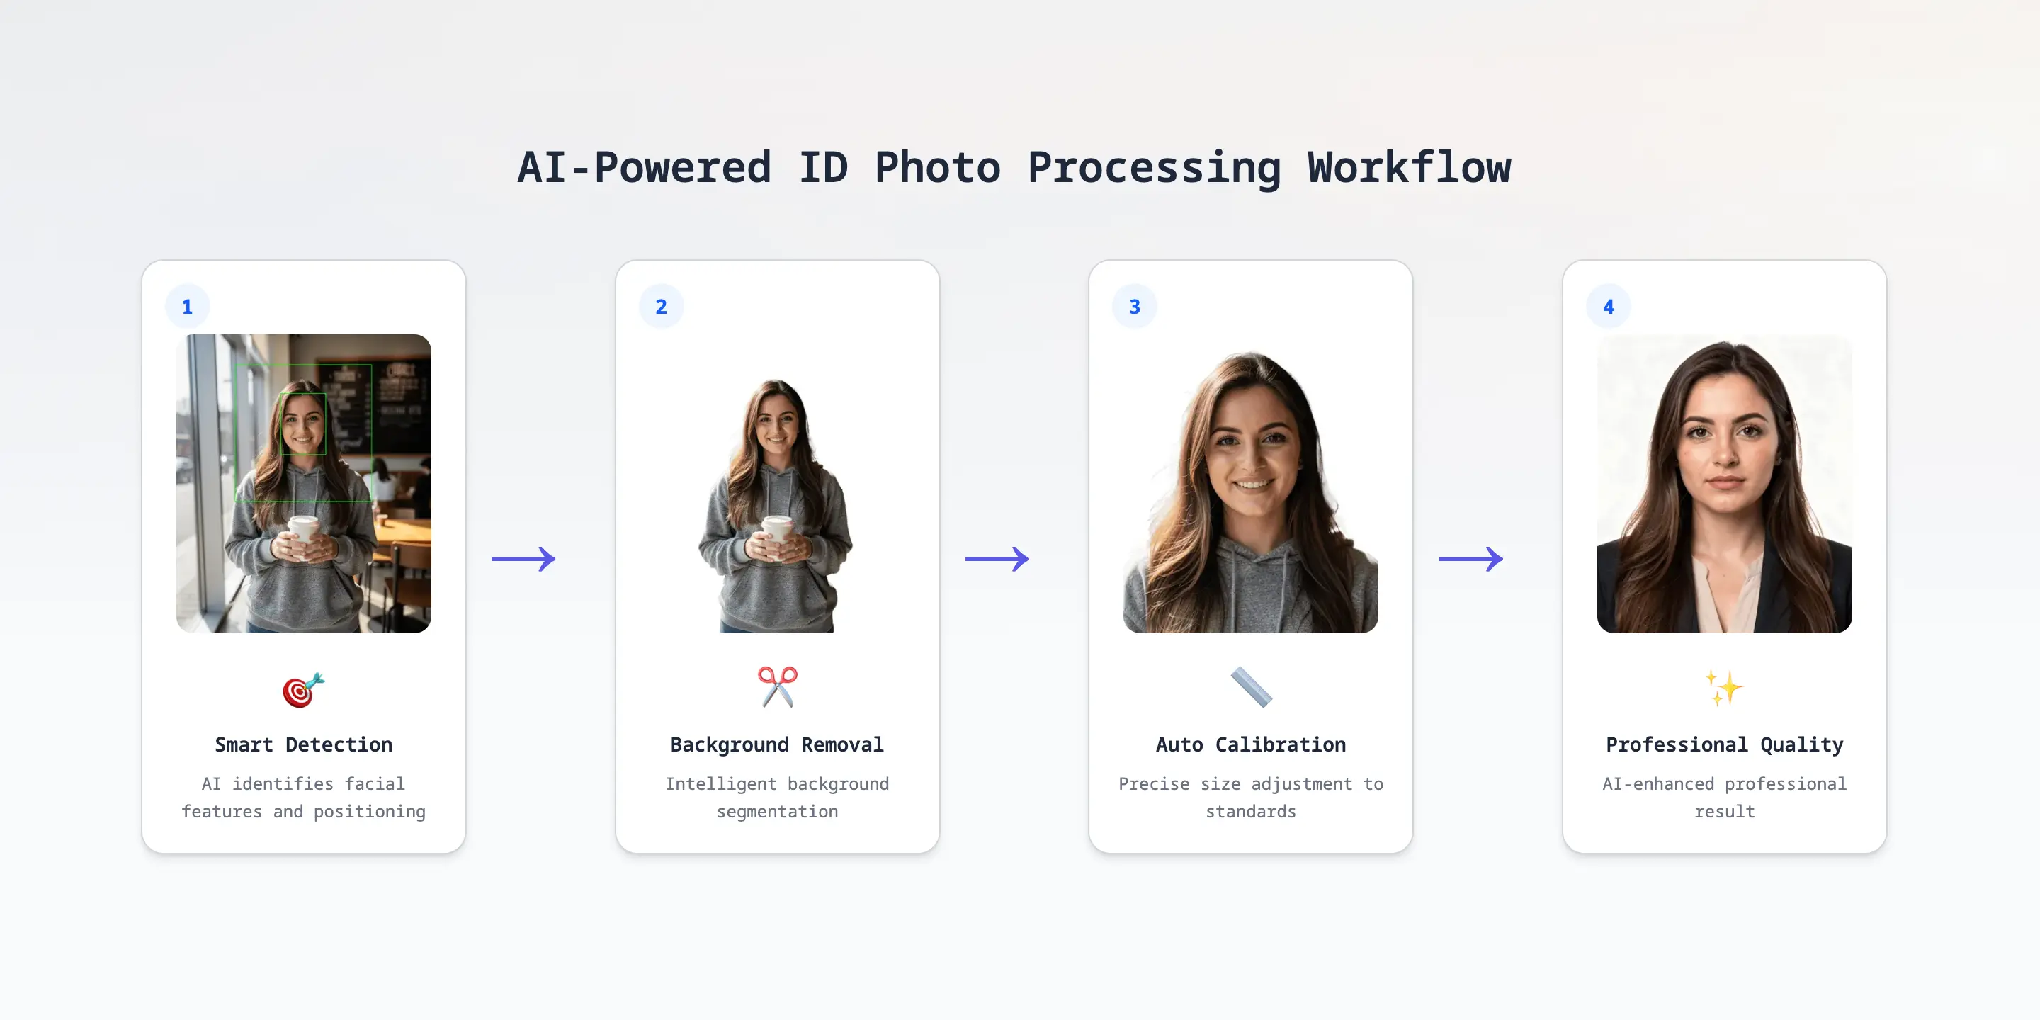Image resolution: width=2040 pixels, height=1020 pixels.
Task: Click the sparkles icon for Professional Quality
Action: point(1724,686)
